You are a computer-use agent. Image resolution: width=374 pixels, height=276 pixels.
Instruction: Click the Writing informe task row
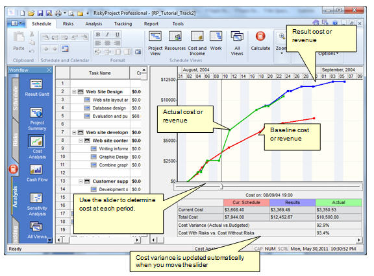99,149
